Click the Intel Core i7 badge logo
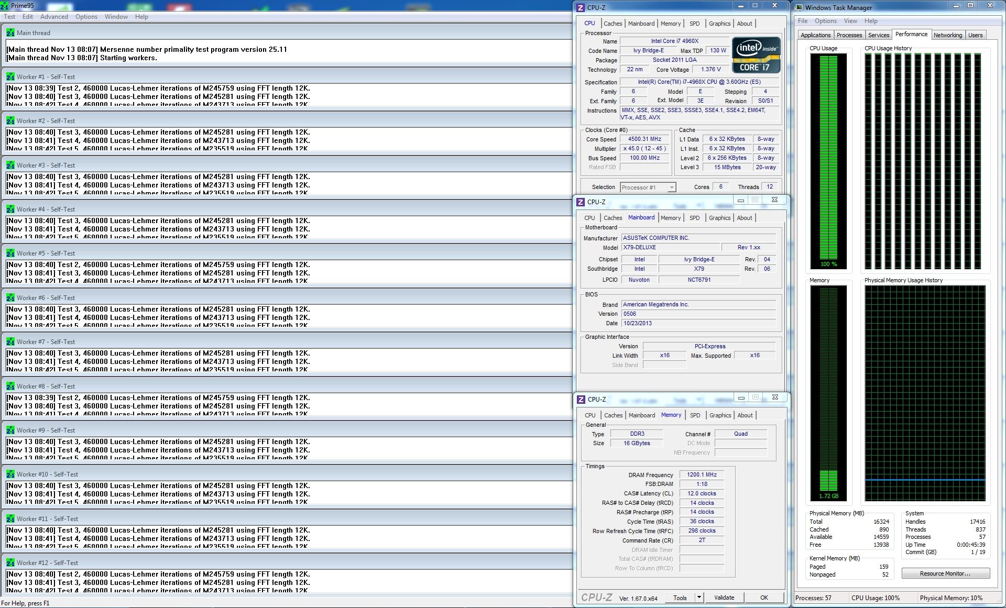 pos(756,55)
